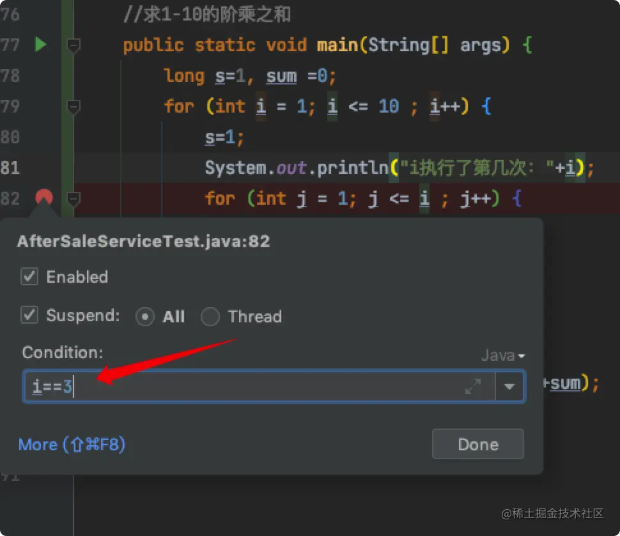This screenshot has height=536, width=620.
Task: Click the 's=1;' statement on line 80
Action: [x=224, y=138]
